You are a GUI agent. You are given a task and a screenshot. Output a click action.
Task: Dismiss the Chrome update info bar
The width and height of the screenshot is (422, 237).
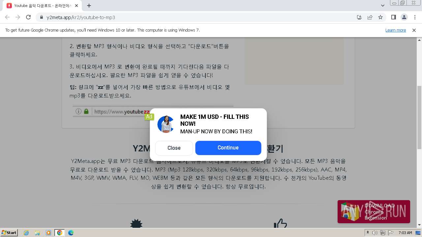pyautogui.click(x=414, y=30)
